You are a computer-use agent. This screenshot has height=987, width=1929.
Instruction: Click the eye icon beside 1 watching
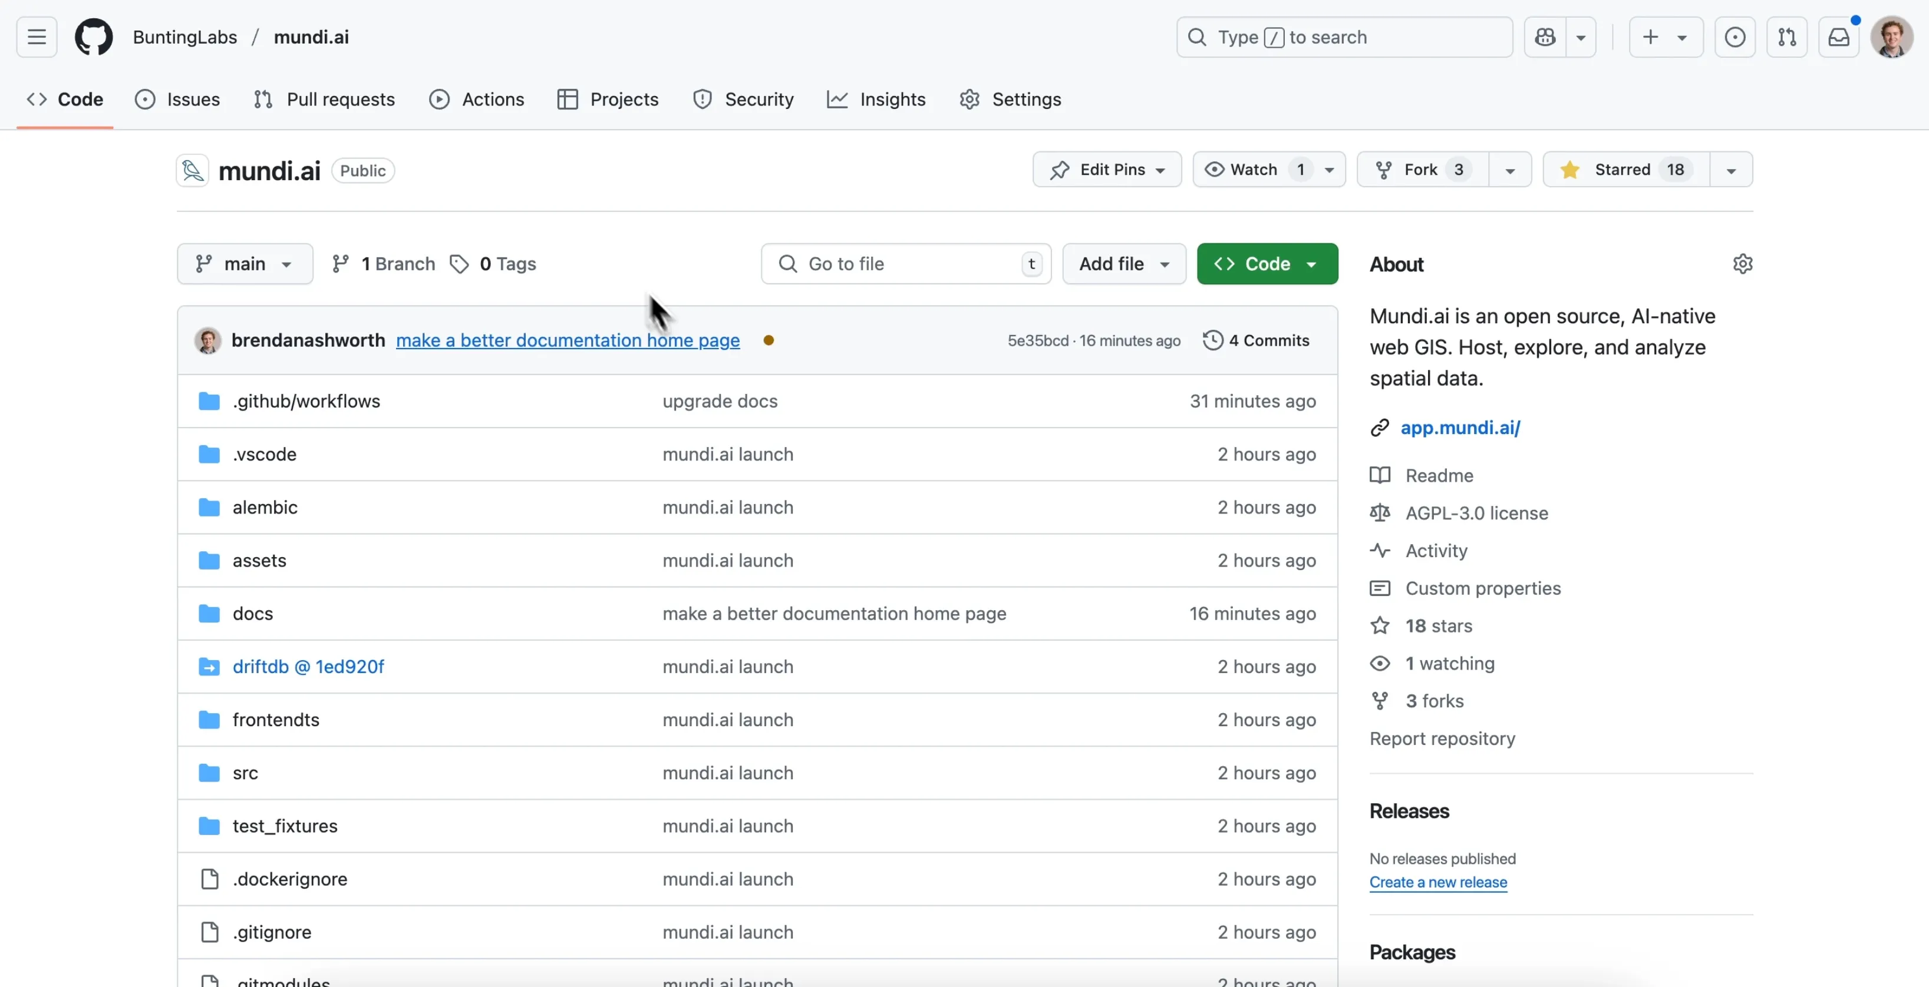click(1380, 664)
